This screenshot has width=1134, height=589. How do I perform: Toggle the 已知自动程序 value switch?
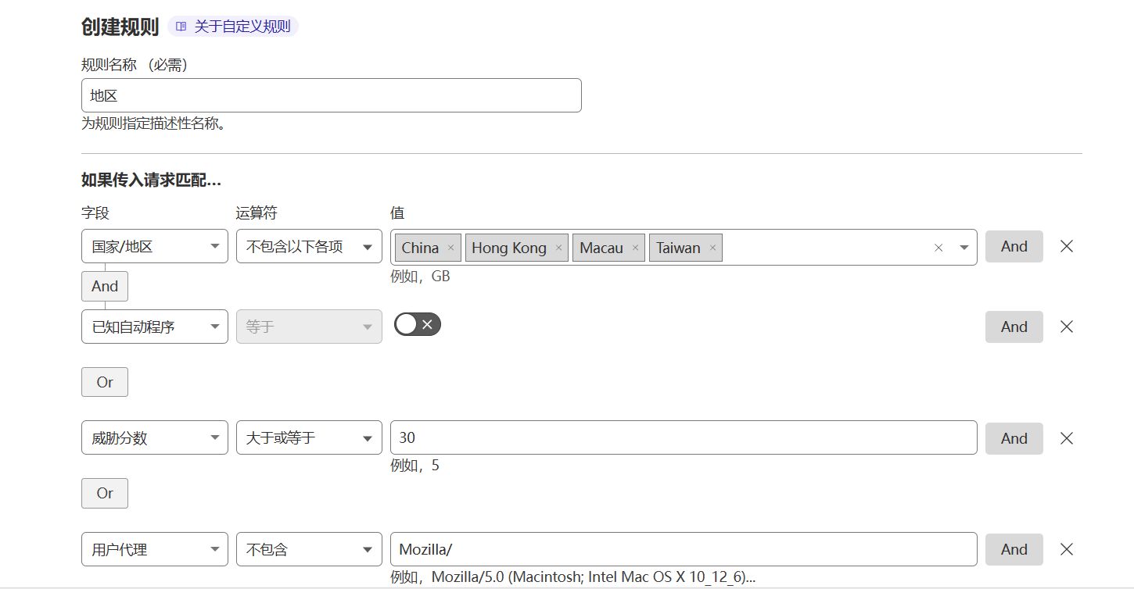coord(418,324)
